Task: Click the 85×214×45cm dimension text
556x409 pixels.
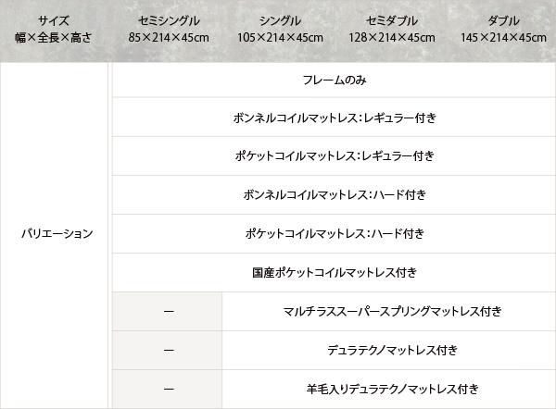Action: [x=169, y=38]
